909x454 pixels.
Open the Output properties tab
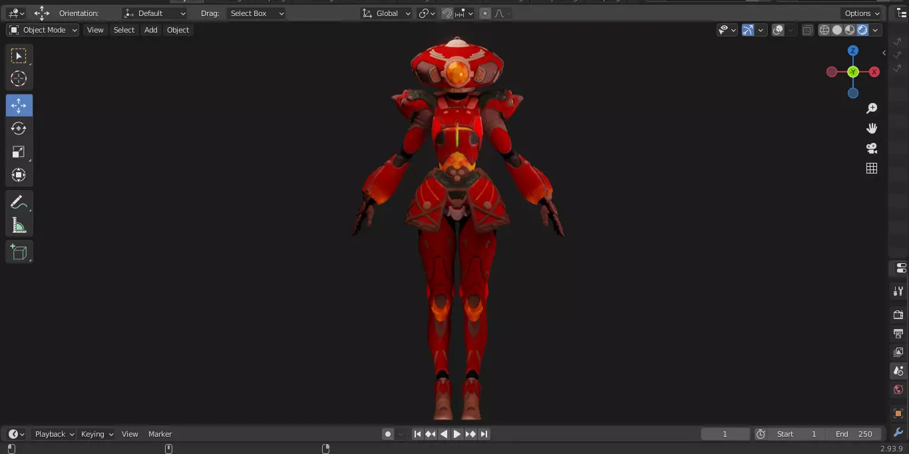(x=898, y=333)
